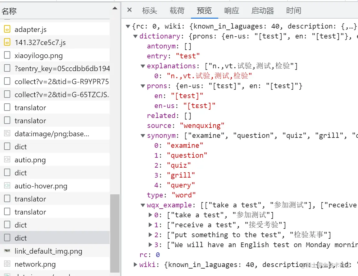The height and width of the screenshot is (276, 358).
Task: Expand wqx_example item 3 "We will have an English test"
Action: click(150, 245)
